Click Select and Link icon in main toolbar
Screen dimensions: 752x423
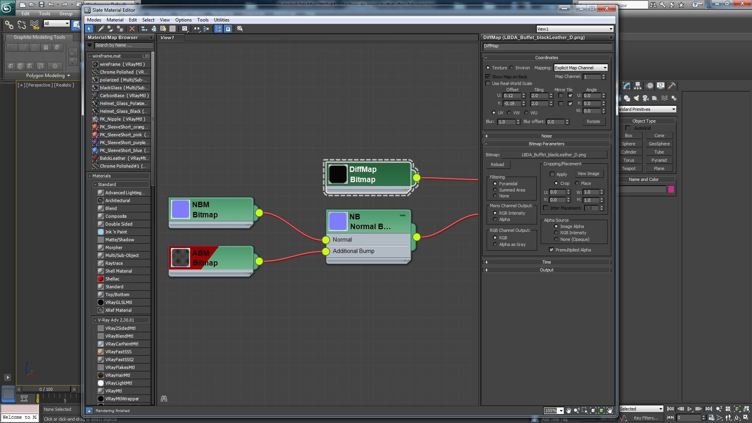point(9,25)
